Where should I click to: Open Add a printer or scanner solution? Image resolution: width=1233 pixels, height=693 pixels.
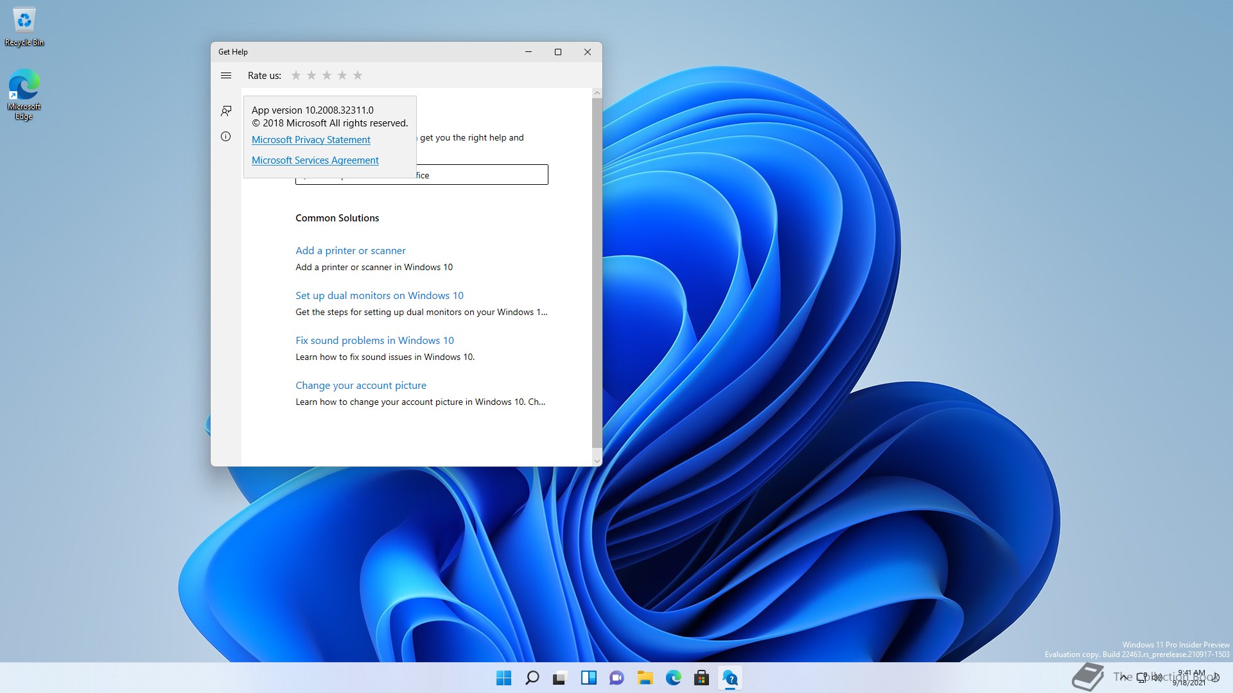click(350, 251)
